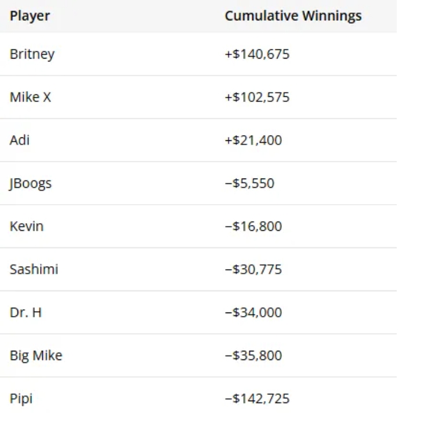This screenshot has height=425, width=435.
Task: Click Britney's winnings of +$140,675
Action: coord(257,55)
